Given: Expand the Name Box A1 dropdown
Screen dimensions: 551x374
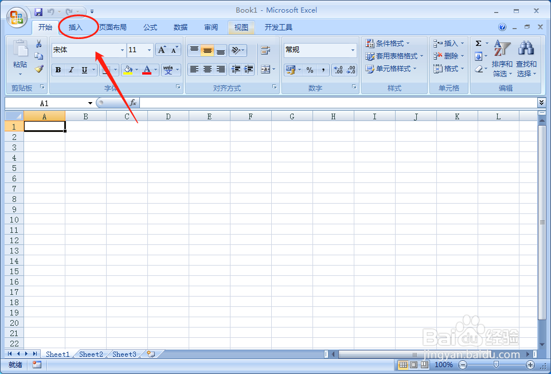Looking at the screenshot, I should pos(90,103).
